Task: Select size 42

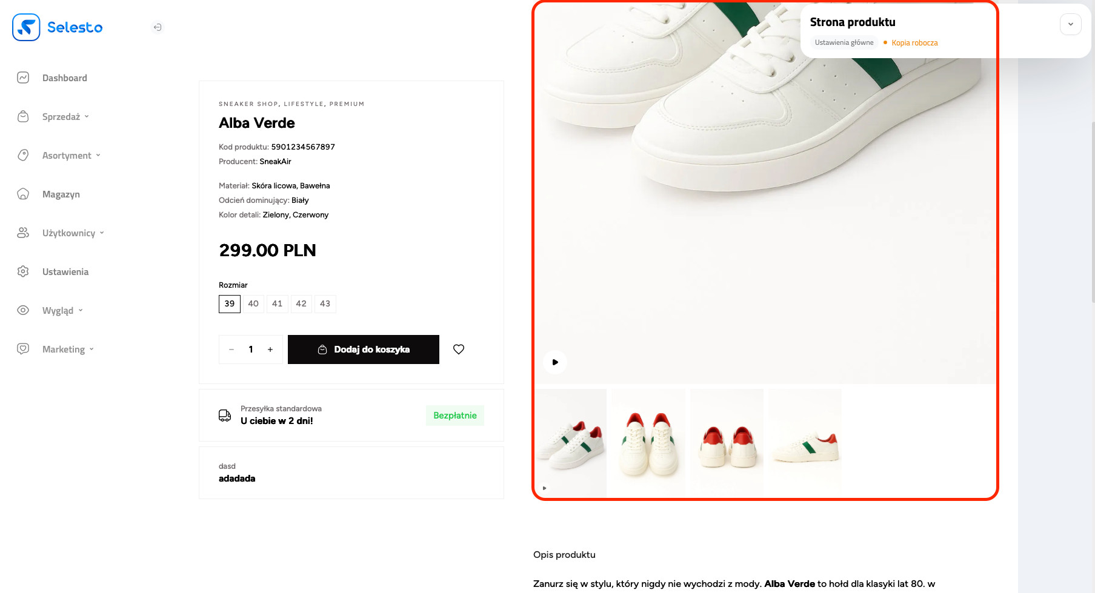Action: coord(301,304)
